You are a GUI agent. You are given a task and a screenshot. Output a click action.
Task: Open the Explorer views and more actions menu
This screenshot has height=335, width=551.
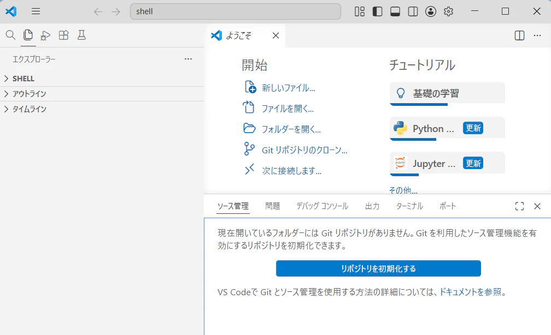click(x=188, y=59)
